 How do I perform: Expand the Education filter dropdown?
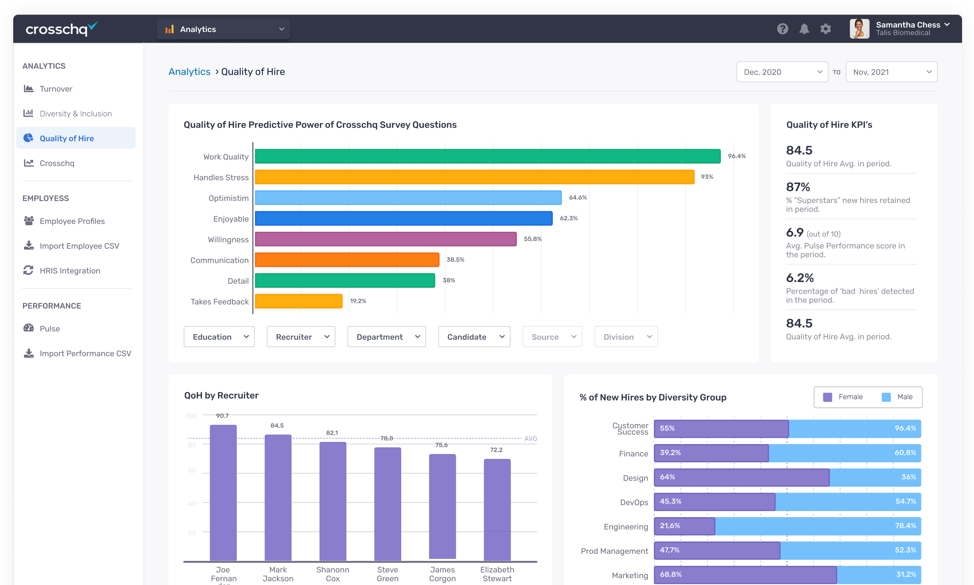coord(219,337)
